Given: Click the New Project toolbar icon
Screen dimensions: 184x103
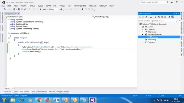Looking at the screenshot, I should pos(14,9).
